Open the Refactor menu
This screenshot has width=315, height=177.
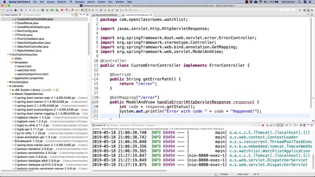pos(62,2)
